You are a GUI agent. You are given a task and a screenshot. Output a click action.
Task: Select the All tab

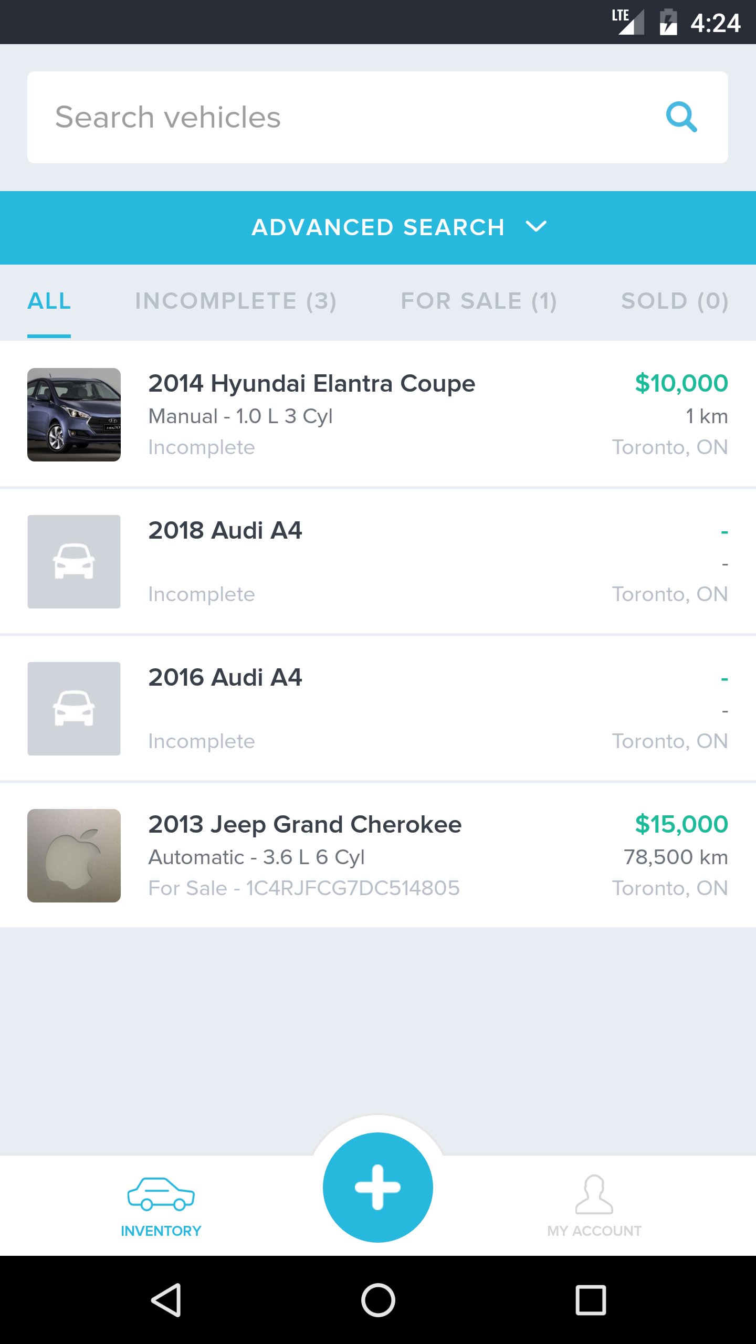click(49, 301)
